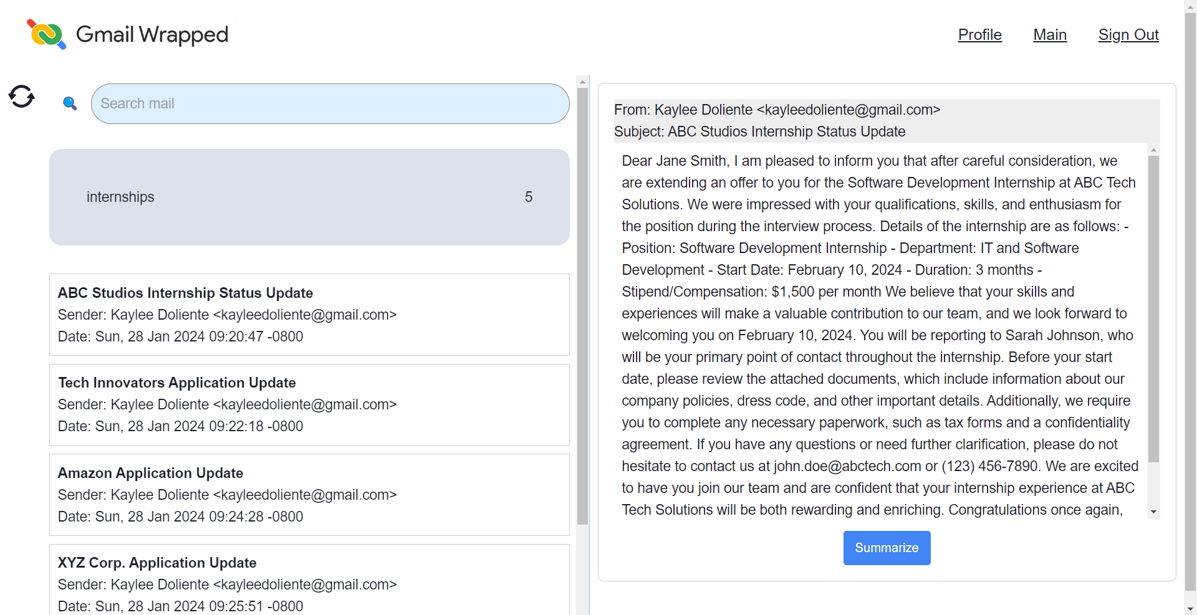The image size is (1197, 615).
Task: Click the Gmail Wrapped logo icon
Action: 46,34
